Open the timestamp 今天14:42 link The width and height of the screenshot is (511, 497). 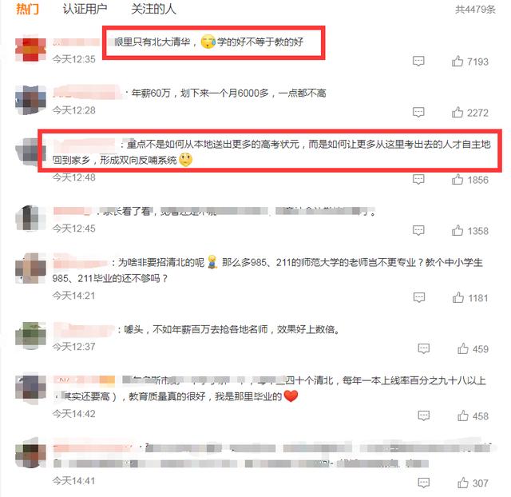74,414
